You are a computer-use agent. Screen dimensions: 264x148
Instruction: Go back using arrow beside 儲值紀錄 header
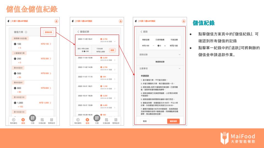coord(78,32)
